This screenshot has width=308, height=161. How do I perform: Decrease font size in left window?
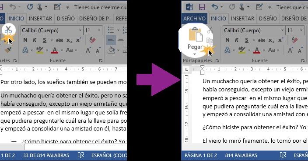coord(98,50)
